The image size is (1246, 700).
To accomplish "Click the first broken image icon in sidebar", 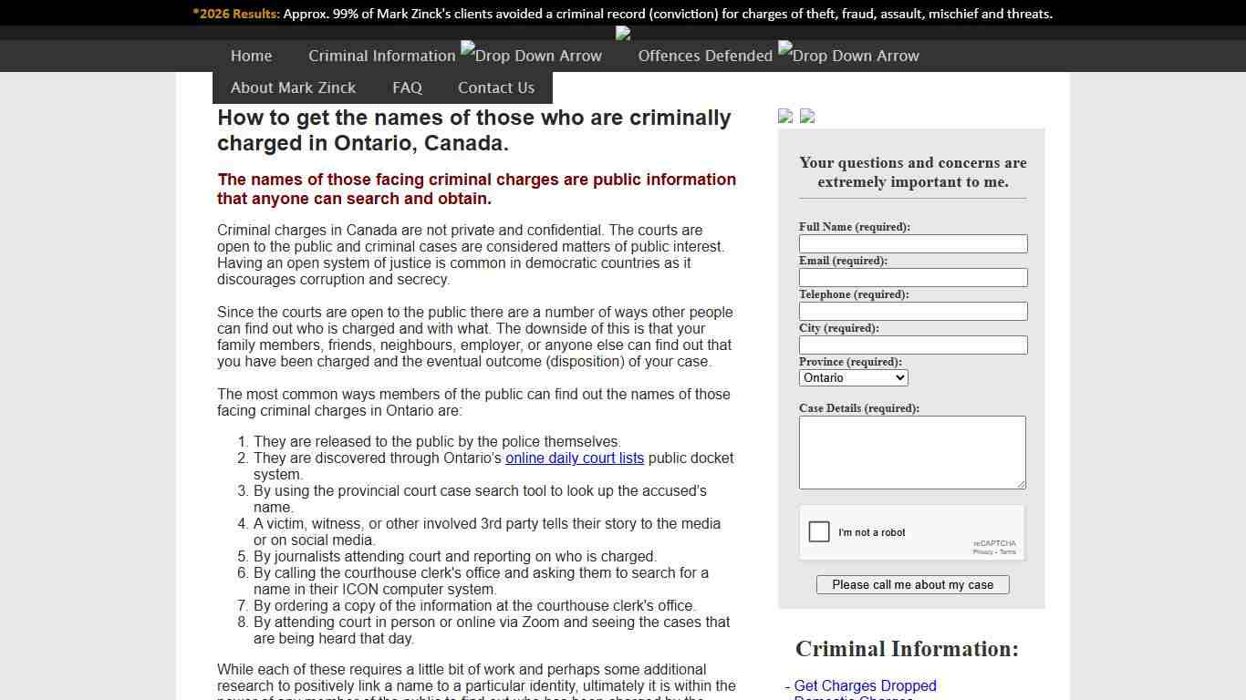I will (784, 117).
